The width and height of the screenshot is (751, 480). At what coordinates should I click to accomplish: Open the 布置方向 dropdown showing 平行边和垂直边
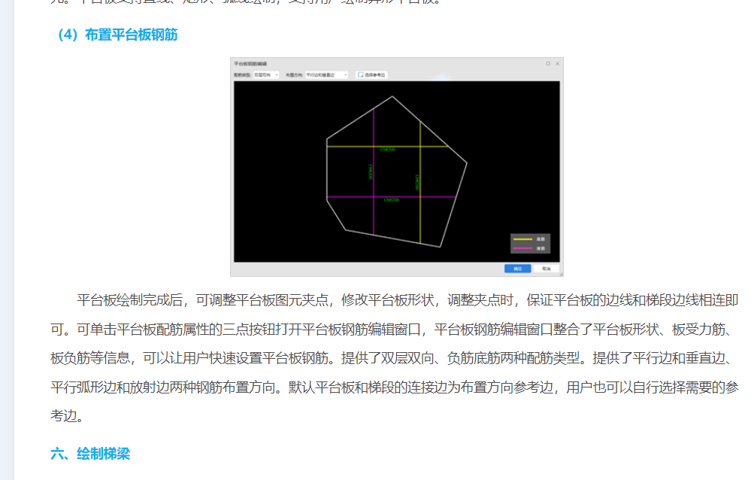point(327,74)
